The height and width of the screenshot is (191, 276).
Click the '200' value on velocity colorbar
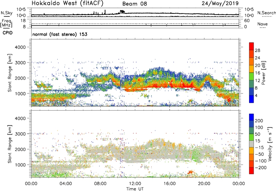[x=259, y=121]
